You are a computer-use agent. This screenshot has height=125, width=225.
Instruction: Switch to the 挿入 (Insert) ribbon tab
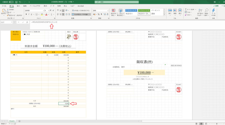pyautogui.click(x=18, y=6)
